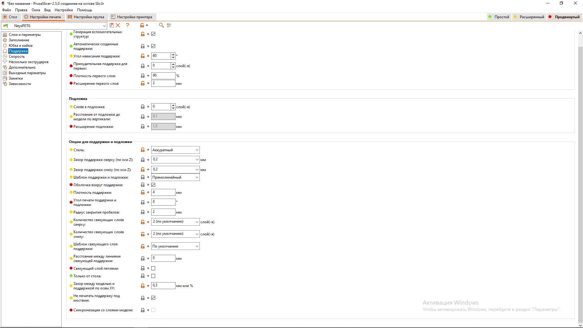Click the search settings magnifier icon
Image resolution: width=583 pixels, height=328 pixels.
click(161, 26)
